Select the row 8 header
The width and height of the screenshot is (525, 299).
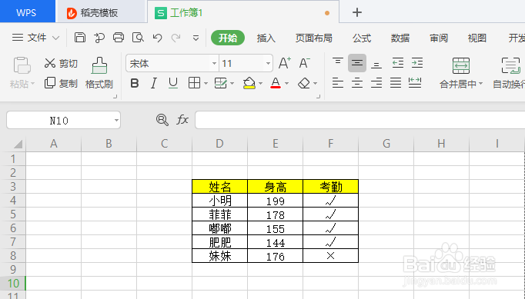coord(13,255)
